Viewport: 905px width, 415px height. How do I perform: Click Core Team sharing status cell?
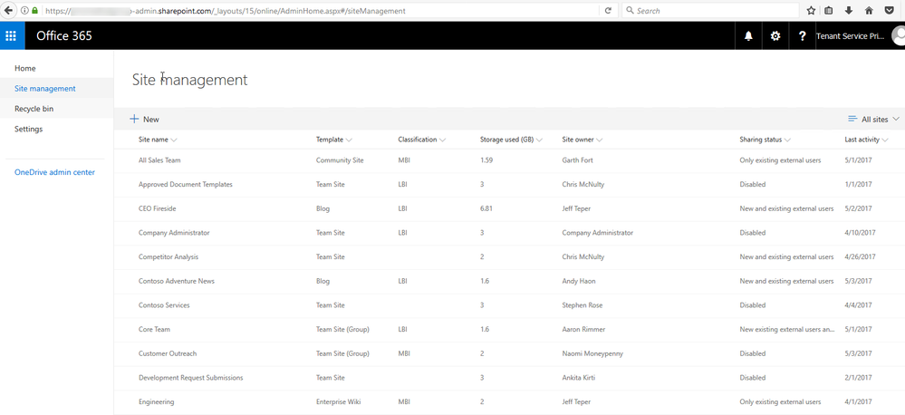pyautogui.click(x=787, y=329)
